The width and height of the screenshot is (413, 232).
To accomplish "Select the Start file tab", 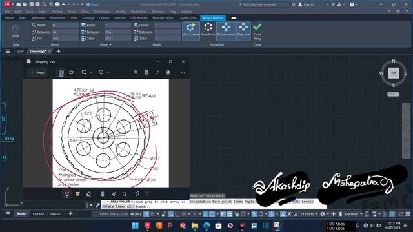I will (20, 52).
